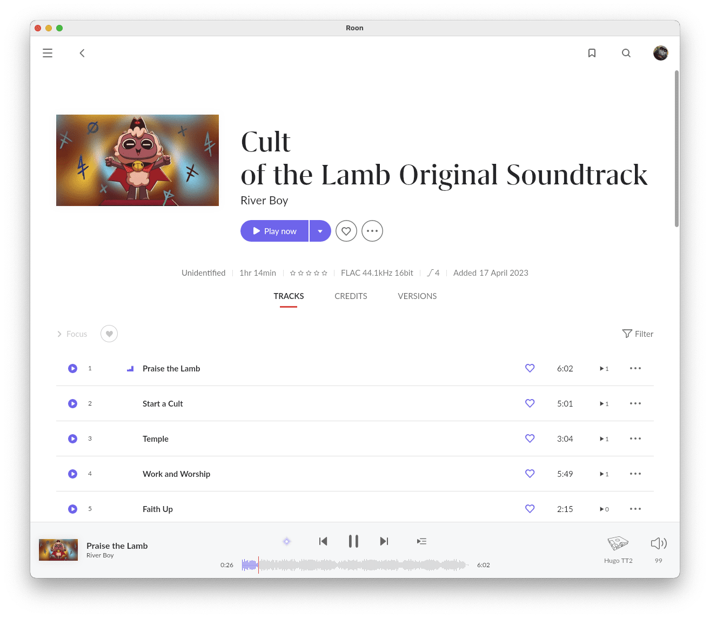Switch to the VERSIONS tab
The height and width of the screenshot is (618, 710).
pyautogui.click(x=417, y=296)
